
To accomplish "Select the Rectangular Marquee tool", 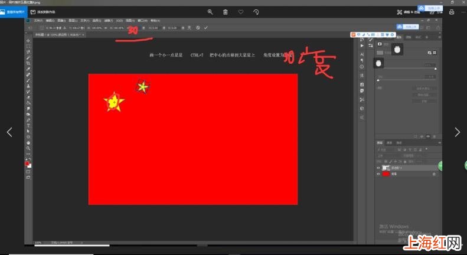I will (28, 46).
